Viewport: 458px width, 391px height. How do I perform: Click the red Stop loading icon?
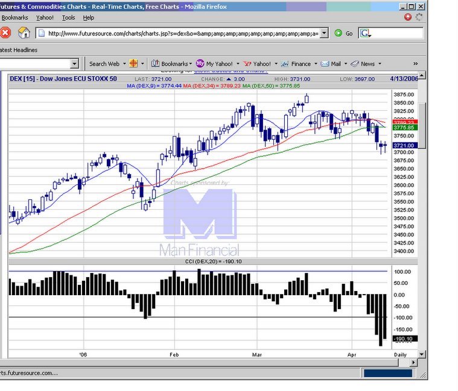click(x=5, y=33)
